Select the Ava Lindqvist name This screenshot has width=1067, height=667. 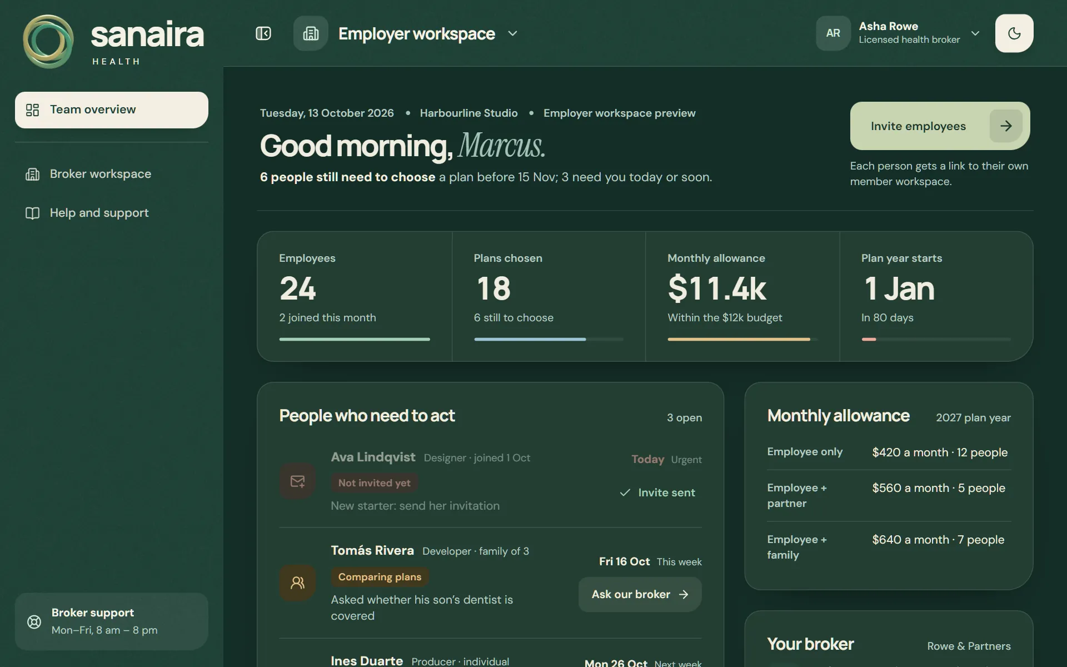[x=373, y=457]
